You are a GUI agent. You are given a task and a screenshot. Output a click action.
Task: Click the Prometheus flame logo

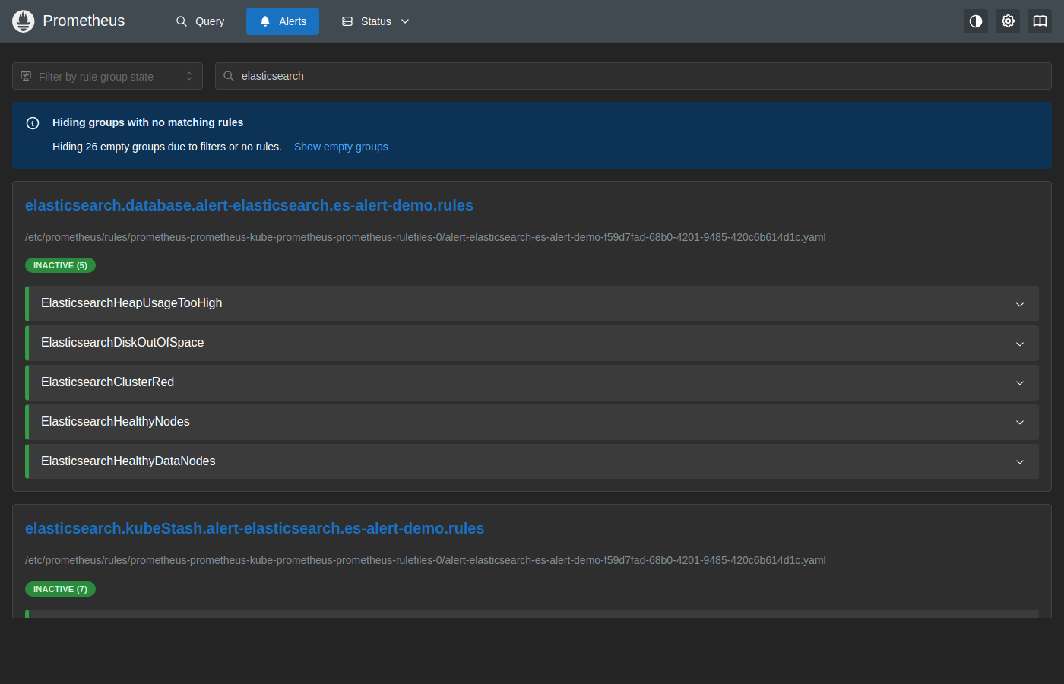24,21
